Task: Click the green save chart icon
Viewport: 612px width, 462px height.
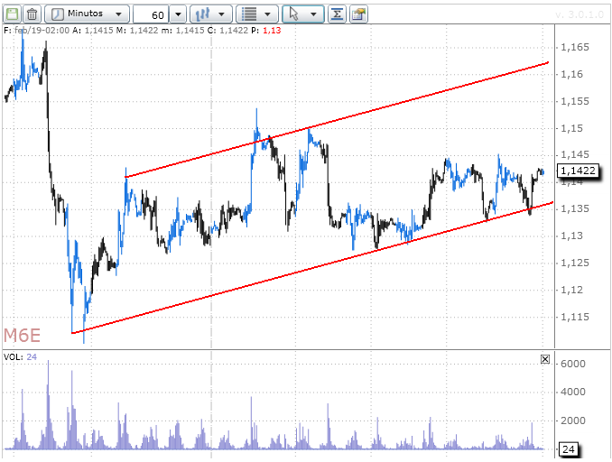Action: tap(12, 14)
